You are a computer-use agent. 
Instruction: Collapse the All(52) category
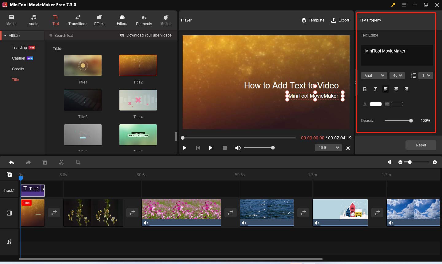point(5,36)
